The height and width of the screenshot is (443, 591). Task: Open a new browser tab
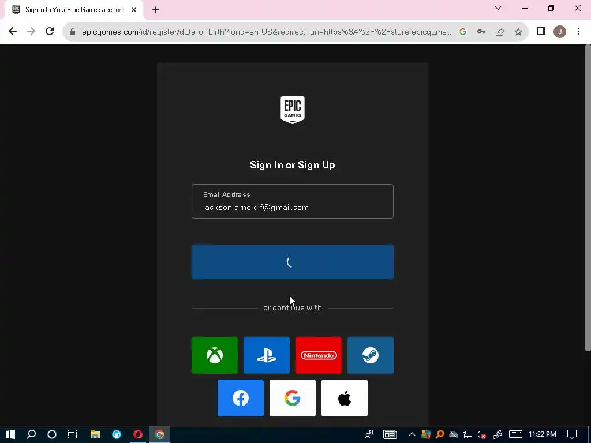156,10
